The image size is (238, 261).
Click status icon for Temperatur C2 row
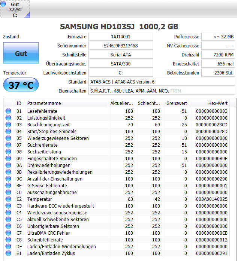coord(8,199)
